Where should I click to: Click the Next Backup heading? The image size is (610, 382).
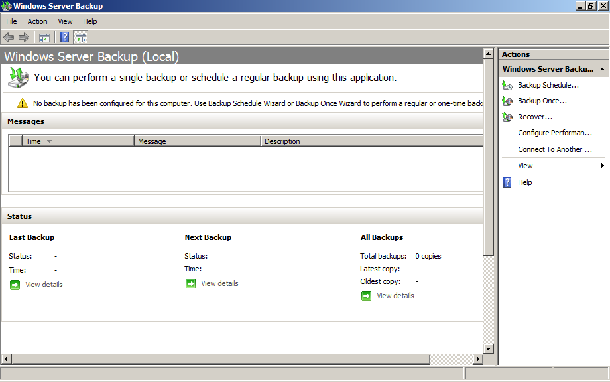[208, 237]
